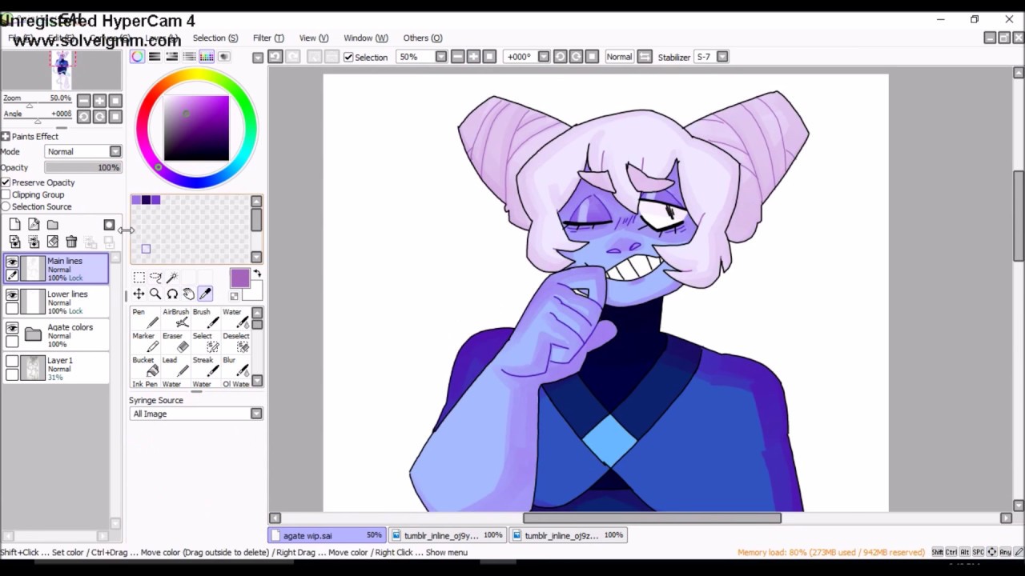This screenshot has height=576, width=1025.
Task: Select the Bucket fill tool
Action: point(144,366)
